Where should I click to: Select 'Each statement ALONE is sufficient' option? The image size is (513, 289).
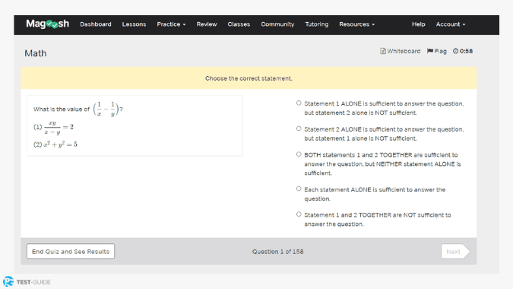299,189
